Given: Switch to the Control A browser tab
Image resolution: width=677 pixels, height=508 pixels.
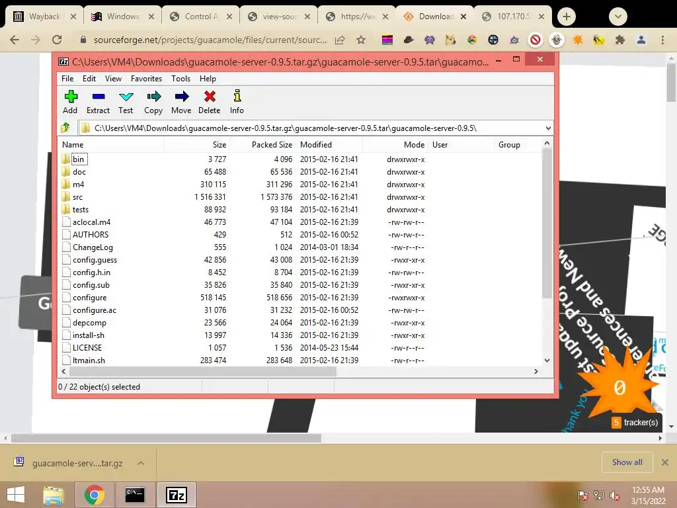Looking at the screenshot, I should tap(200, 17).
